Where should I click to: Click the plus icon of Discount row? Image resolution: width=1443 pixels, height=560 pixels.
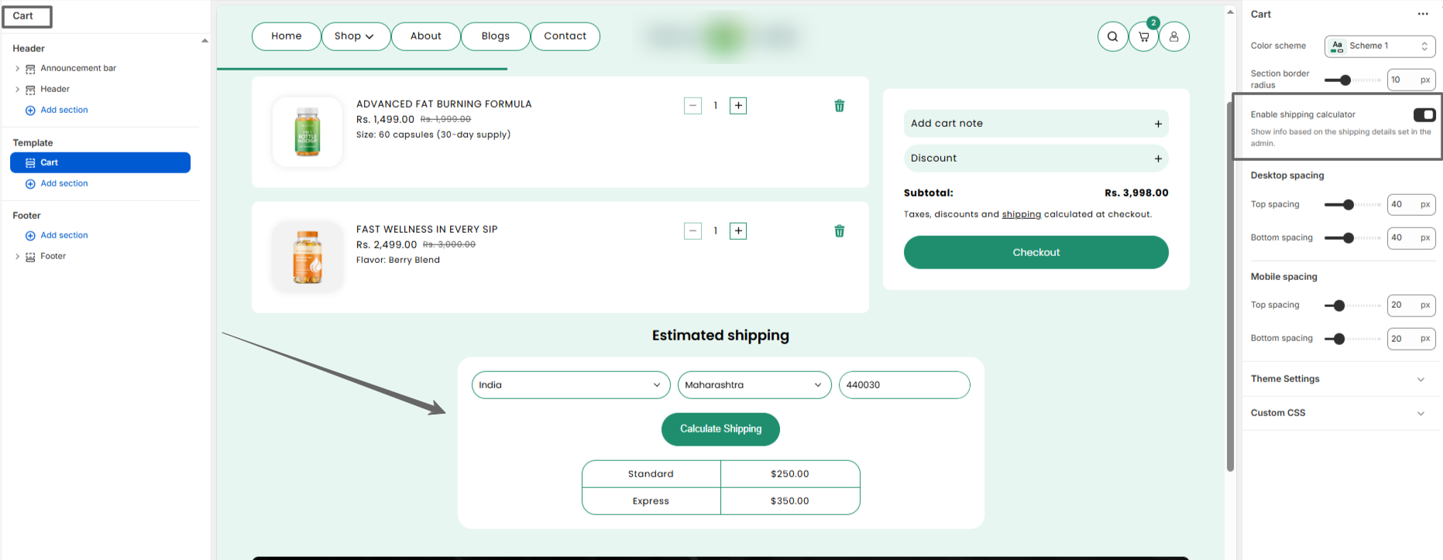pyautogui.click(x=1158, y=159)
